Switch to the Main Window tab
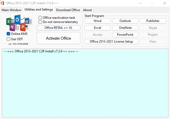The image size is (170, 119). 11,10
